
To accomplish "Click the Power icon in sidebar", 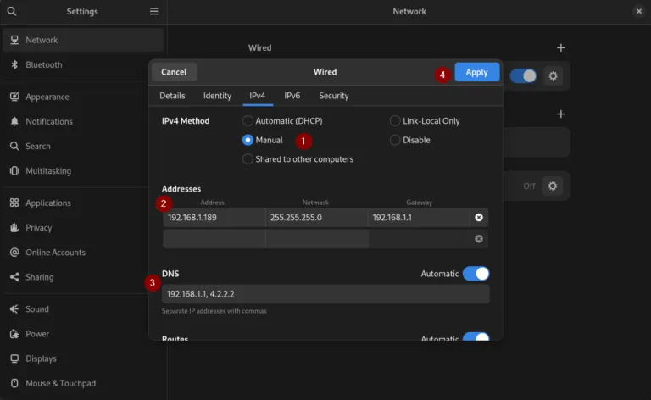I will pos(14,334).
